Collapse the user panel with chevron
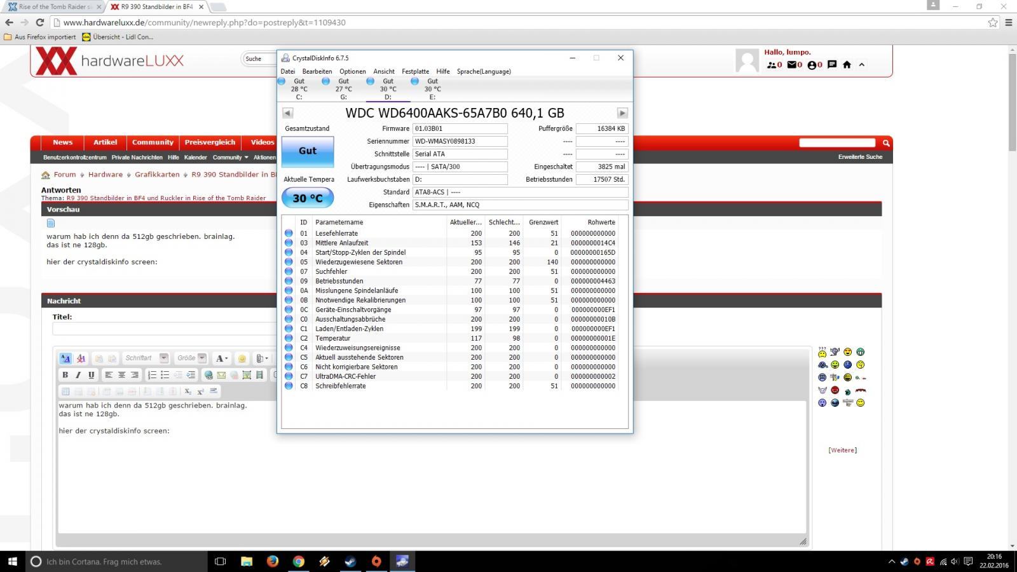The width and height of the screenshot is (1017, 572). point(862,65)
